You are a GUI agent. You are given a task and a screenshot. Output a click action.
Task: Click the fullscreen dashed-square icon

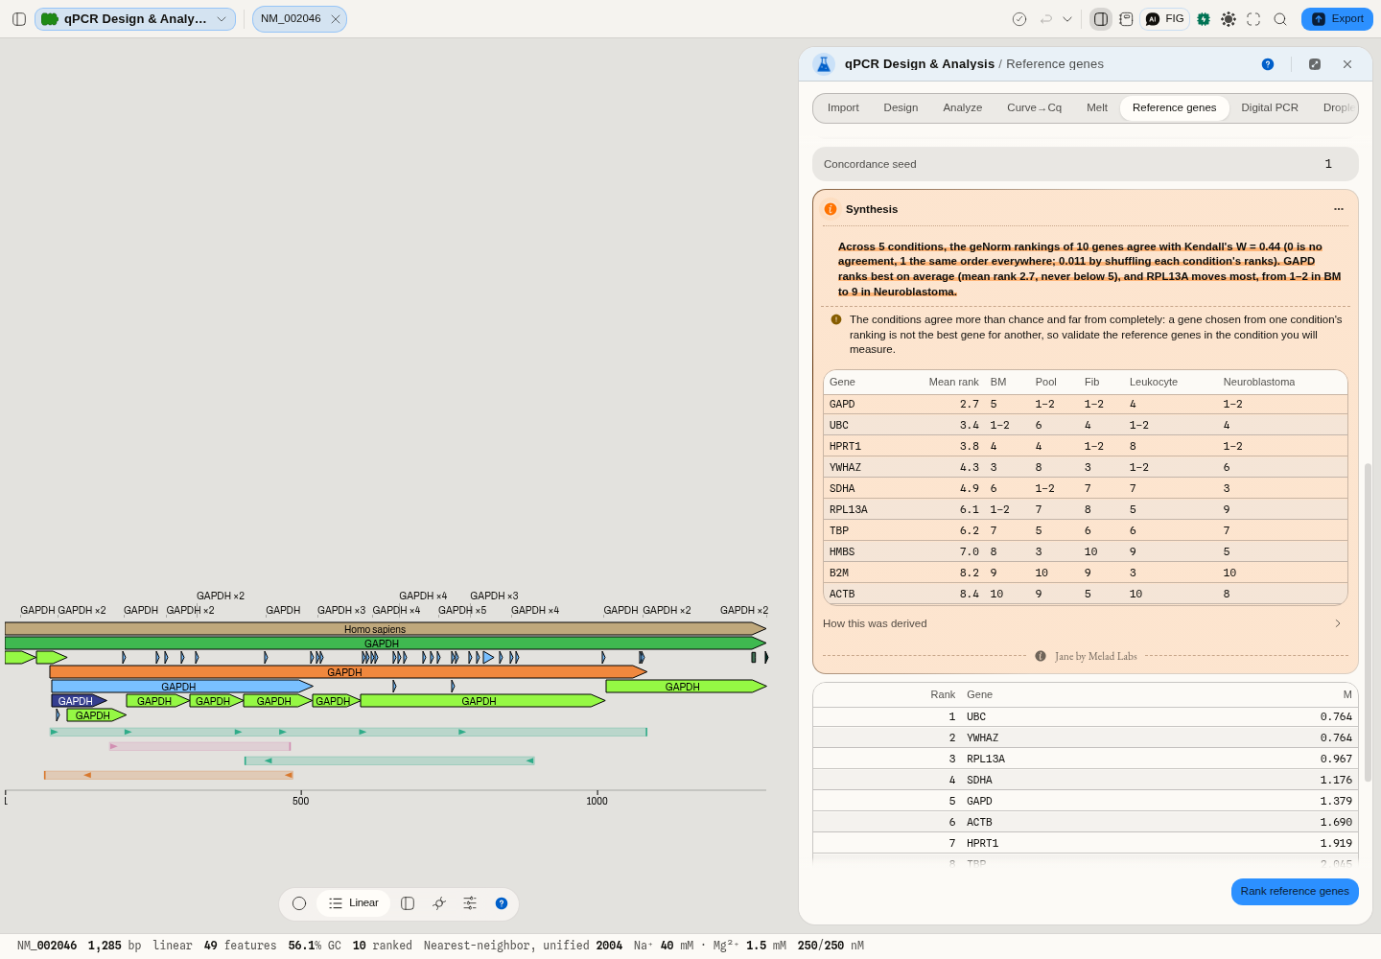coord(1253,19)
